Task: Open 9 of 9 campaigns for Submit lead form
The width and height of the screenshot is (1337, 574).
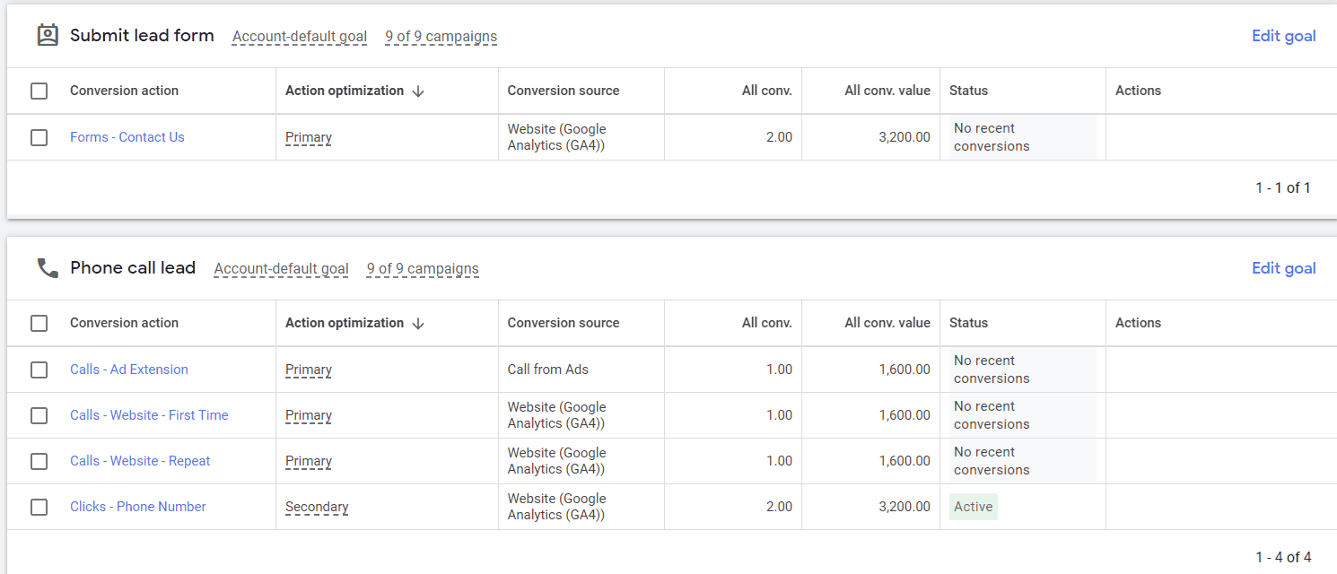Action: tap(441, 37)
